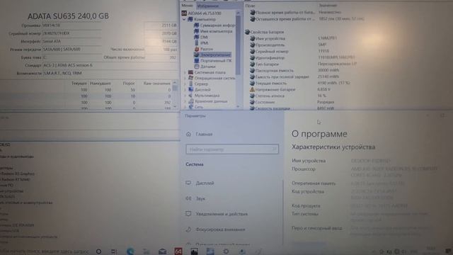453x255 pixels.
Task: Open AIDA64 red 64 icon on taskbar
Action: pyautogui.click(x=178, y=251)
